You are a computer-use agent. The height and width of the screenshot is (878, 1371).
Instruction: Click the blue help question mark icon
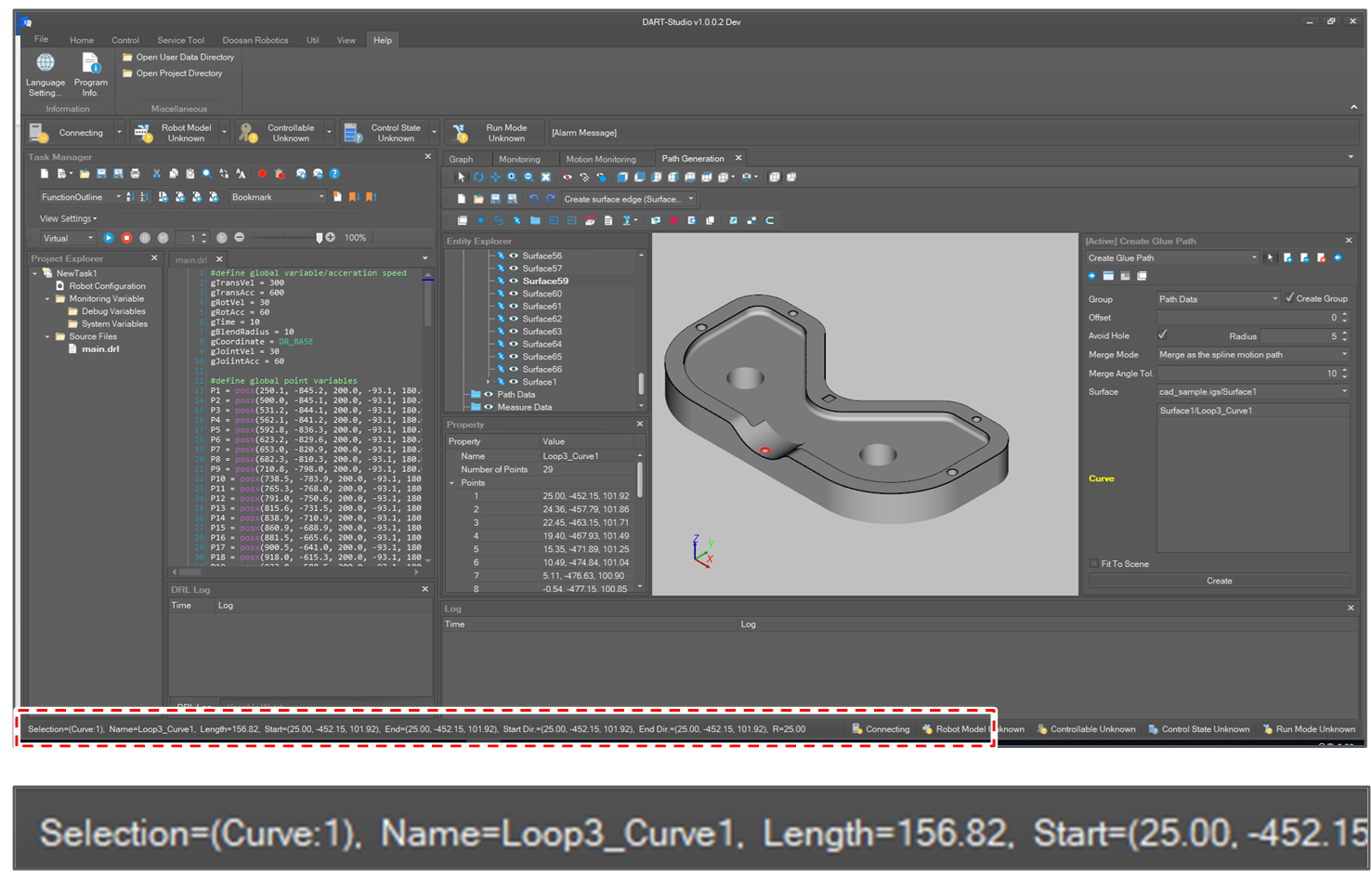click(334, 174)
